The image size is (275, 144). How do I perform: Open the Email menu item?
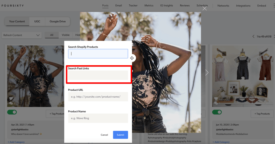119,6
